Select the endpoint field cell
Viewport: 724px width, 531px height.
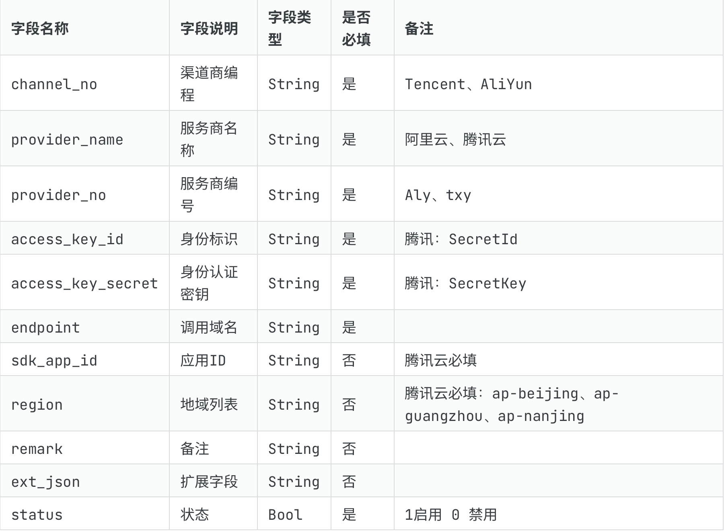point(84,327)
